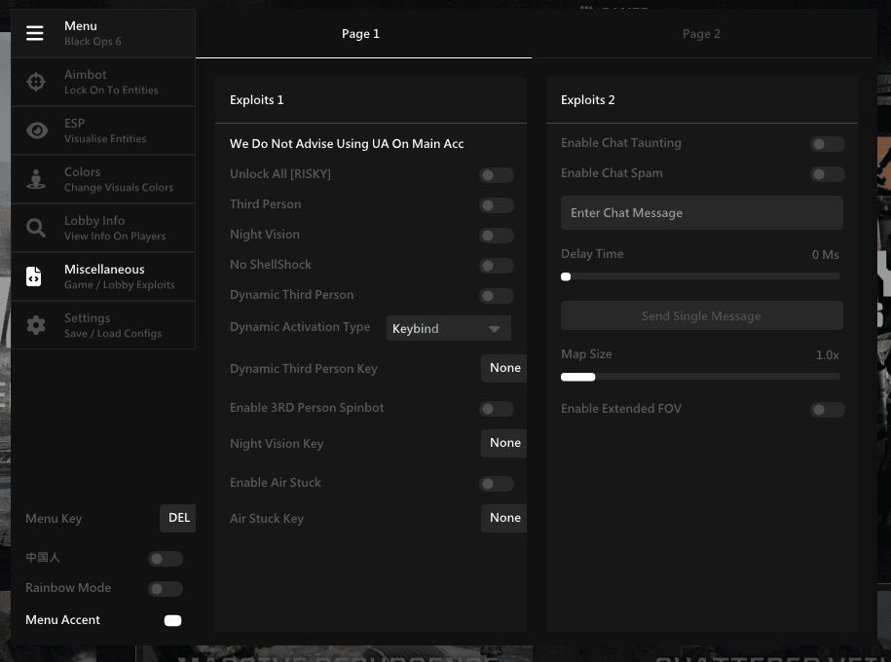Click the Dynamic Third Person Key None selector
The height and width of the screenshot is (662, 891).
click(x=504, y=368)
